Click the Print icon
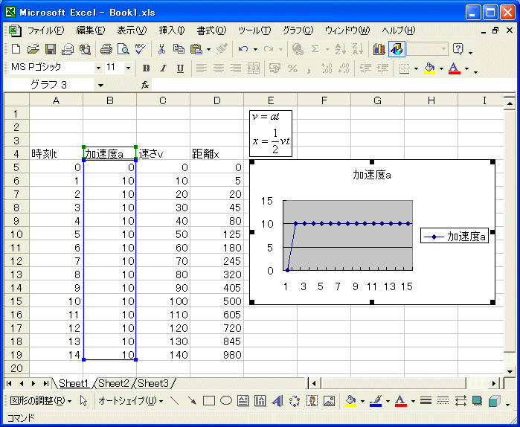 tap(106, 49)
